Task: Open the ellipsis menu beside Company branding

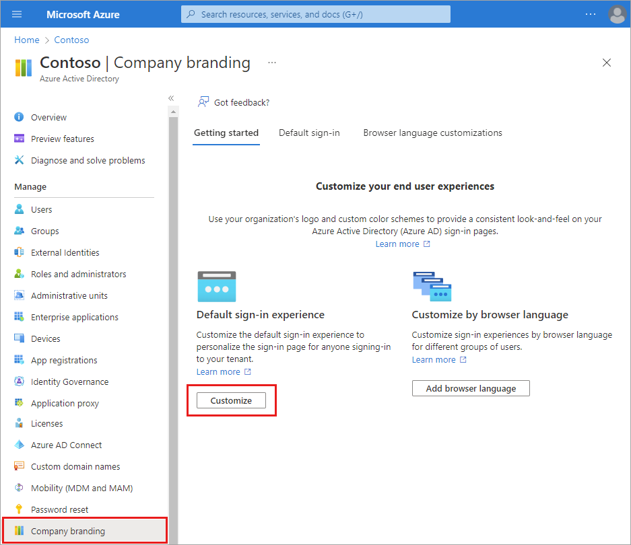Action: [271, 62]
